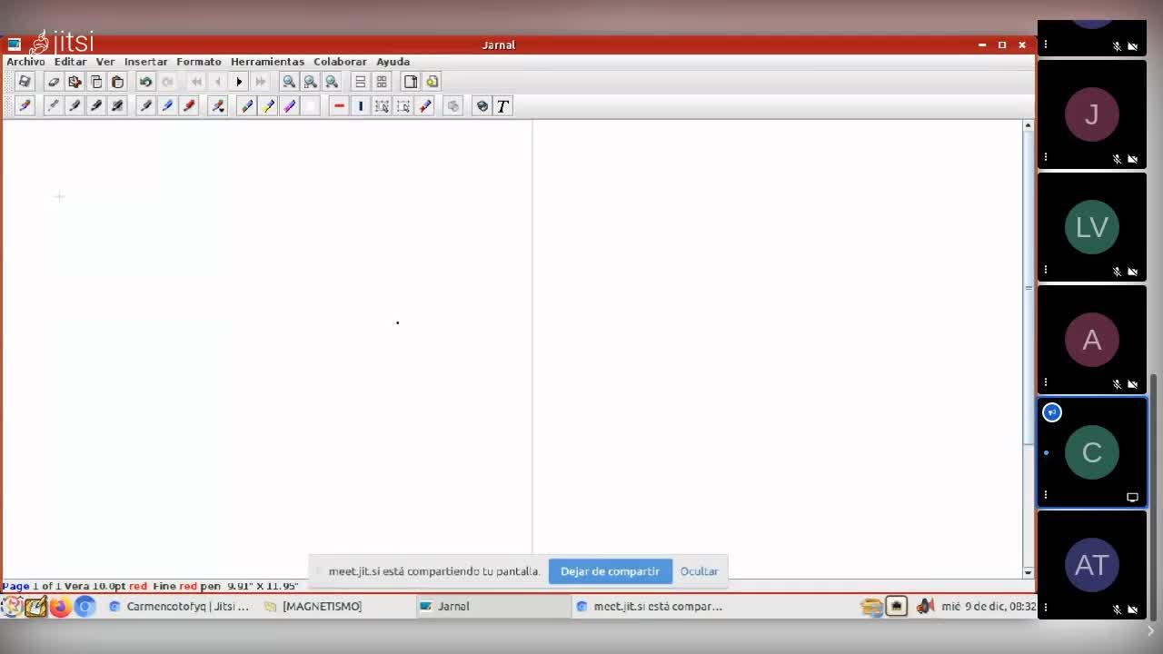Image resolution: width=1163 pixels, height=654 pixels.
Task: Open more options for participant C
Action: click(1046, 495)
